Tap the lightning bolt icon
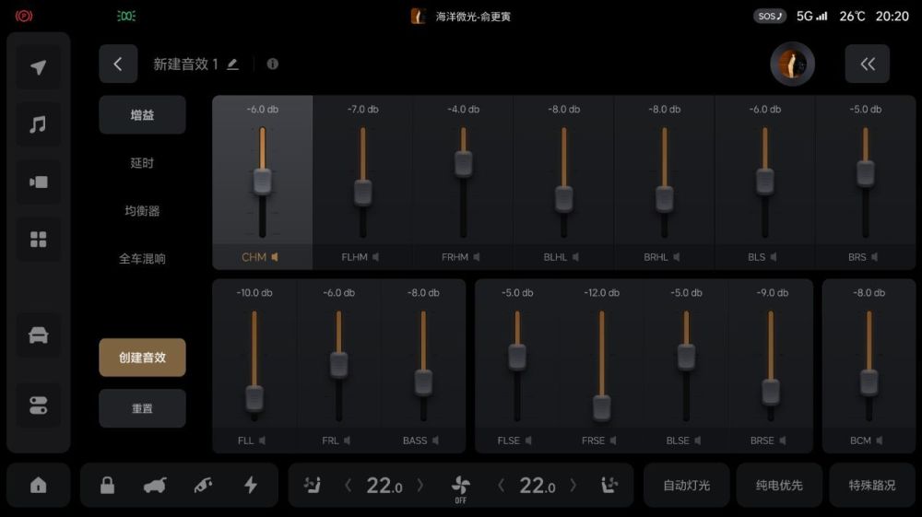 [251, 486]
